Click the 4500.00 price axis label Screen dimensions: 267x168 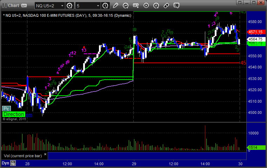tap(255, 112)
